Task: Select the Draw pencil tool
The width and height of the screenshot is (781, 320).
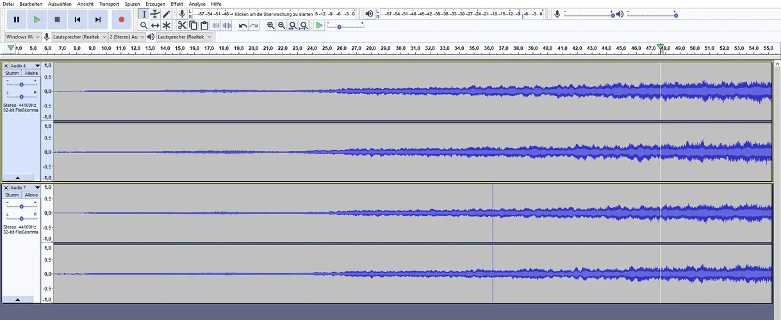Action: (x=167, y=14)
